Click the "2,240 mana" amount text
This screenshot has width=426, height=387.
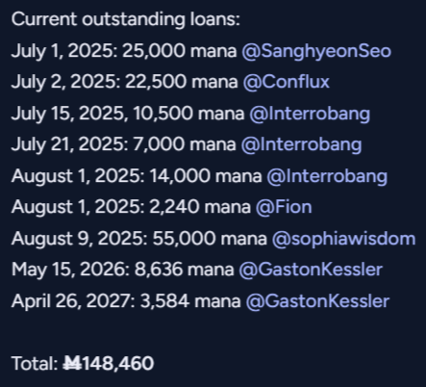click(x=200, y=207)
